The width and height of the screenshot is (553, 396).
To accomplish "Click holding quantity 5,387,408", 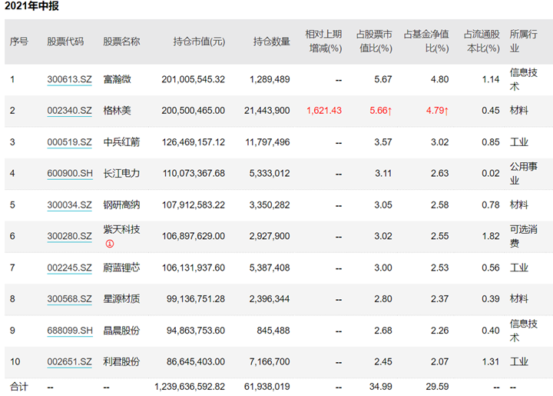I will 270,268.
